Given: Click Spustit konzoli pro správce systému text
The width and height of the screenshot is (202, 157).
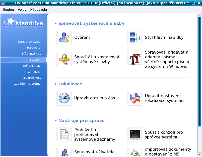Looking at the screenshot, I should point(164,135).
